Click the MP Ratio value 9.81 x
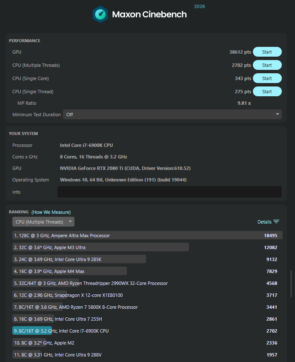 (x=244, y=103)
